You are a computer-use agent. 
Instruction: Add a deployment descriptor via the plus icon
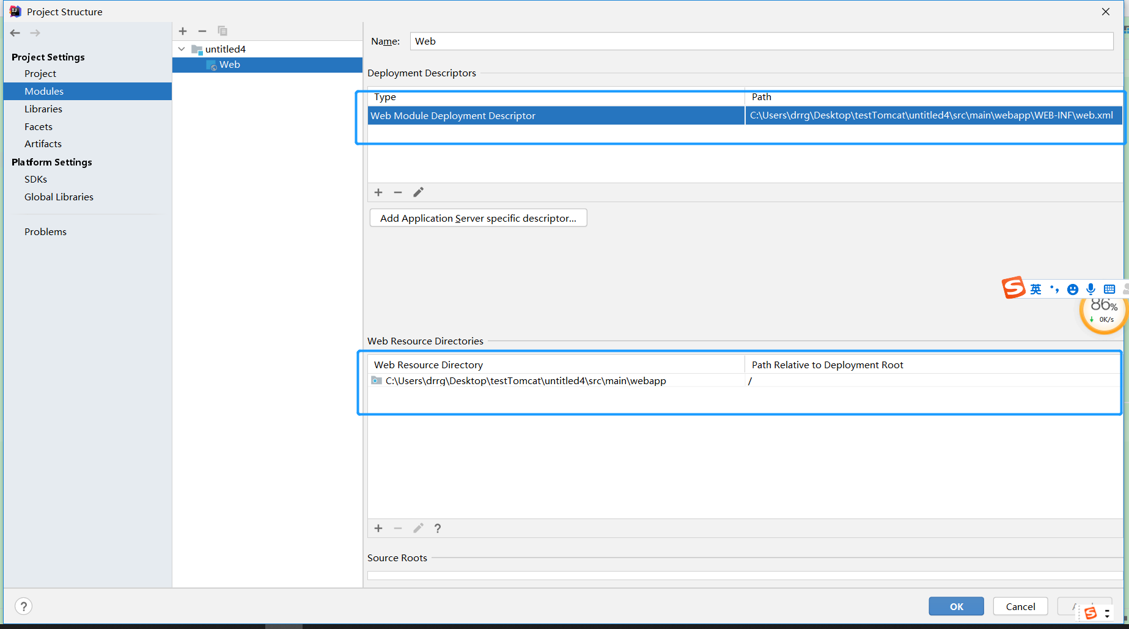click(378, 192)
